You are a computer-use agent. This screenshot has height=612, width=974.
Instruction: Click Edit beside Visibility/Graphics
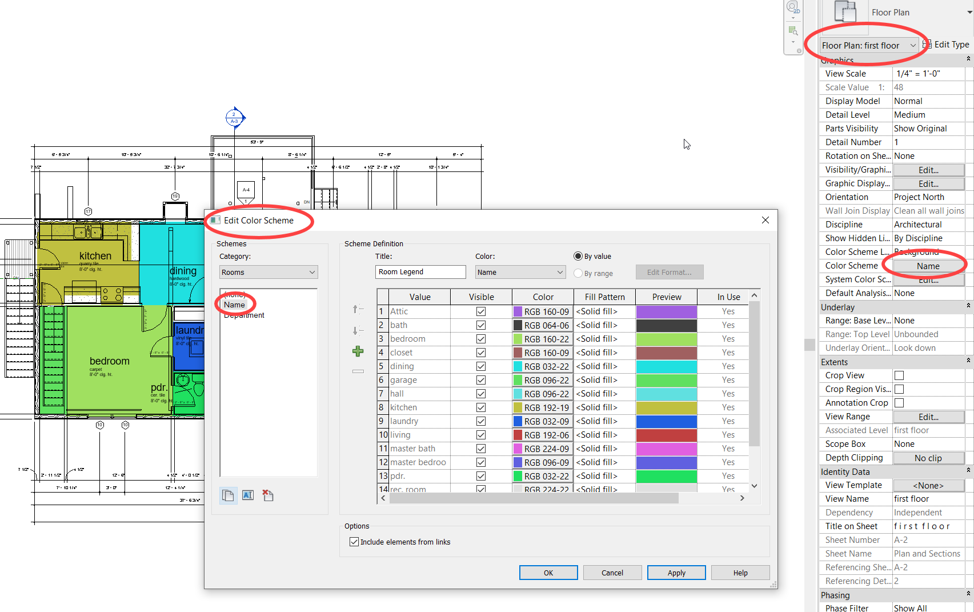pos(928,170)
